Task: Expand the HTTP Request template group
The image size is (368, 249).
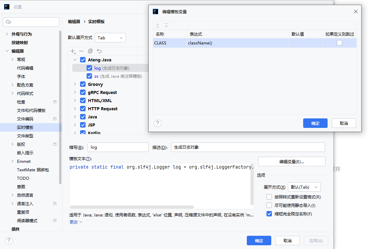Action: pyautogui.click(x=75, y=109)
